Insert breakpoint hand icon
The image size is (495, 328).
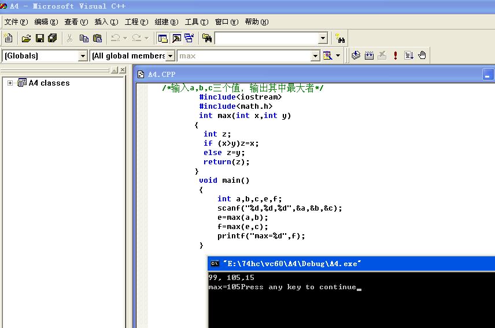422,56
